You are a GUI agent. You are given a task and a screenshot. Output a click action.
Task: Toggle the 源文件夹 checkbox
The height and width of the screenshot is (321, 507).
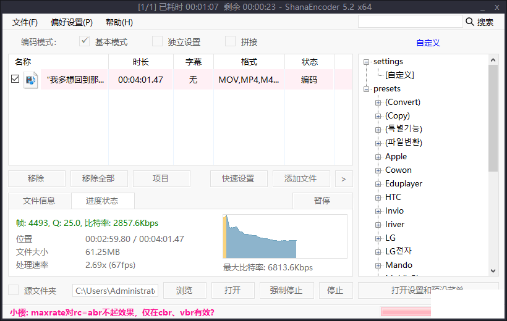pyautogui.click(x=13, y=290)
